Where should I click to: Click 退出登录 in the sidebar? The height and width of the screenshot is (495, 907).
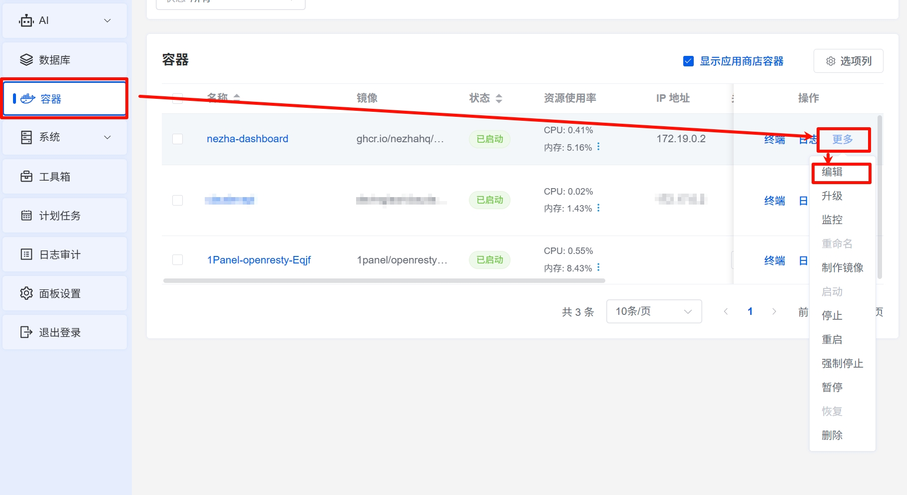64,332
